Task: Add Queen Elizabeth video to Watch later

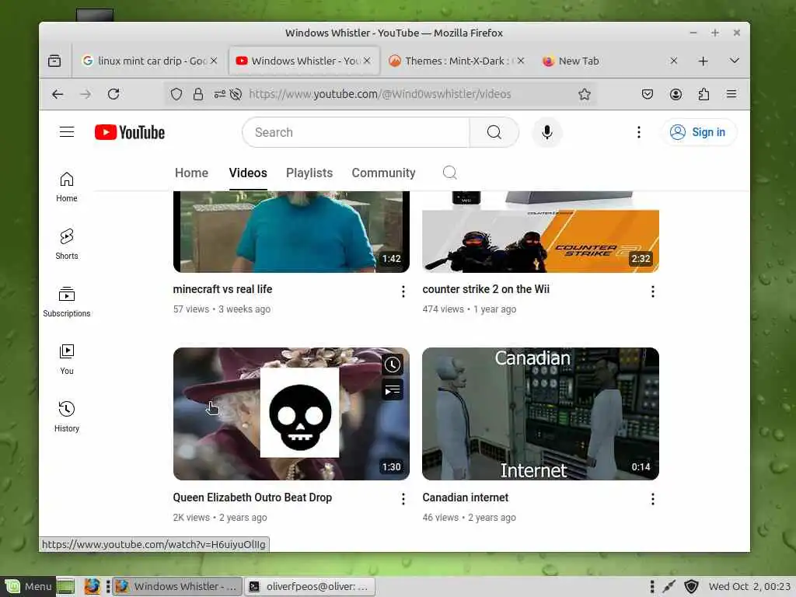Action: (393, 365)
